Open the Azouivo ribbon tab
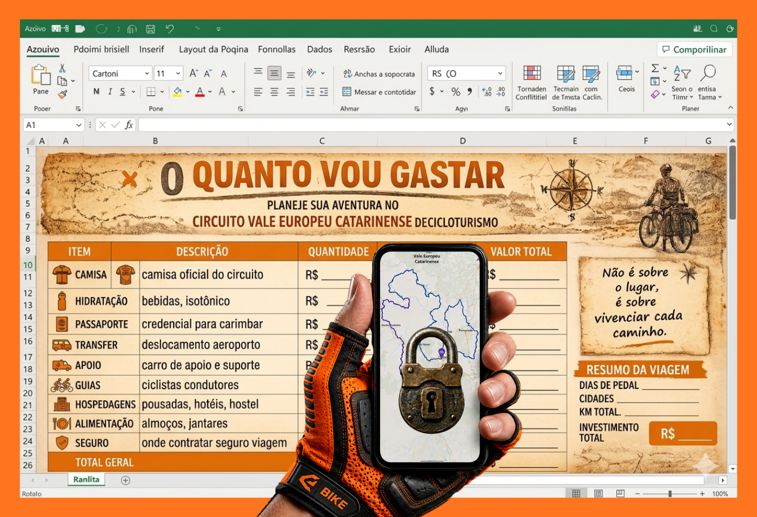This screenshot has width=757, height=517. tap(43, 49)
